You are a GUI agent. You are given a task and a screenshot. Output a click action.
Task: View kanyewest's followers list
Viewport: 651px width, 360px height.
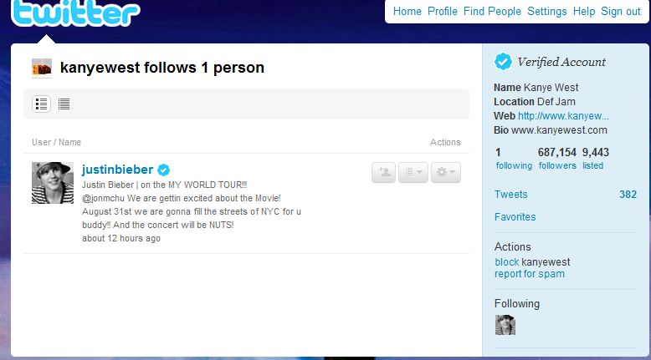click(557, 165)
